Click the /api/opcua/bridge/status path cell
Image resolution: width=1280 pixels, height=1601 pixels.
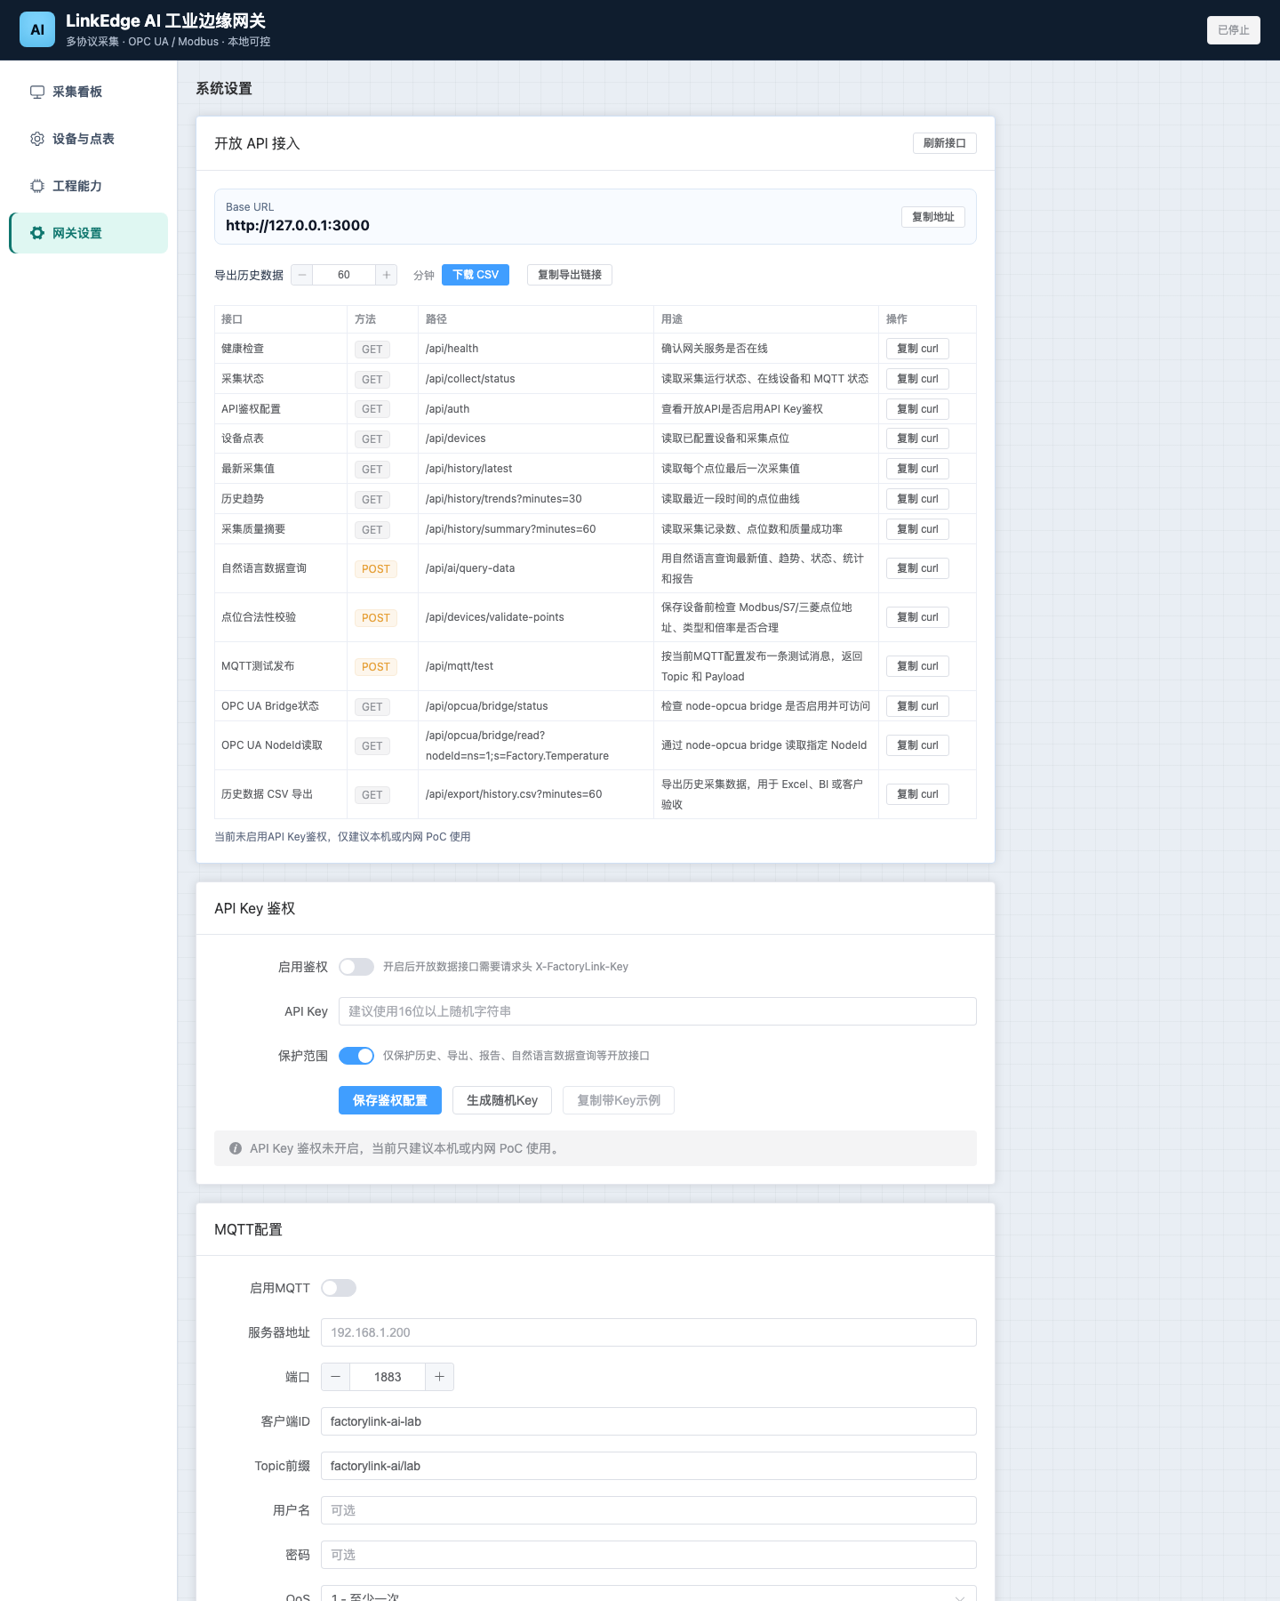tap(536, 706)
